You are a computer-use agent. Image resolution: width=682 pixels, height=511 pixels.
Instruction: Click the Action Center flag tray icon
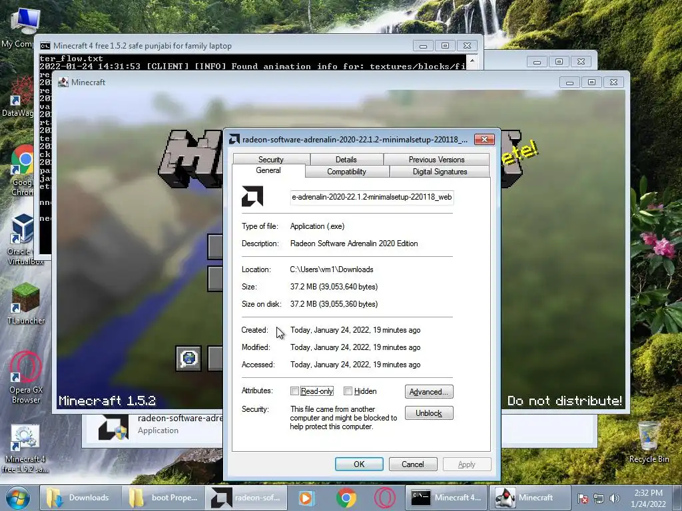(583, 498)
